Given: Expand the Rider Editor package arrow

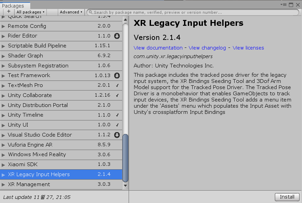Looking at the screenshot, I should (x=3, y=36).
